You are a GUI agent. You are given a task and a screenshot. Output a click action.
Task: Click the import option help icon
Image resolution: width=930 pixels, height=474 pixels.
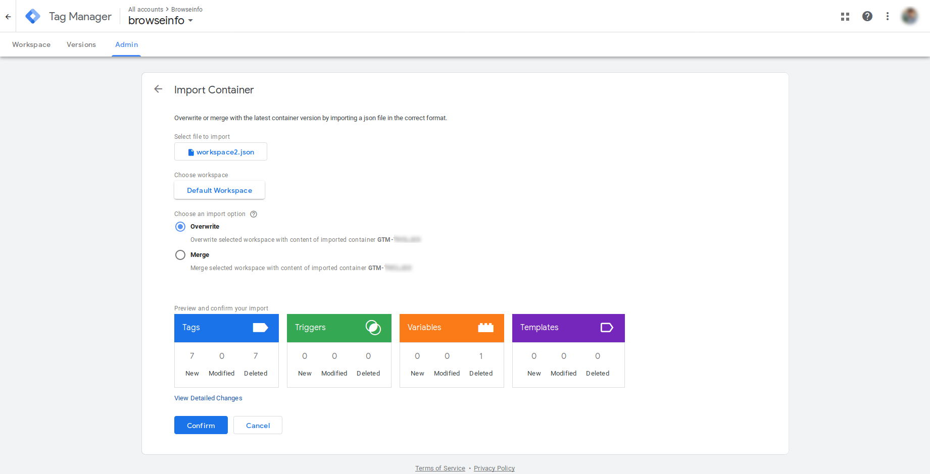[254, 214]
